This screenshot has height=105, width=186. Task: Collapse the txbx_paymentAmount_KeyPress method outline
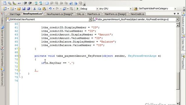pos(19,56)
